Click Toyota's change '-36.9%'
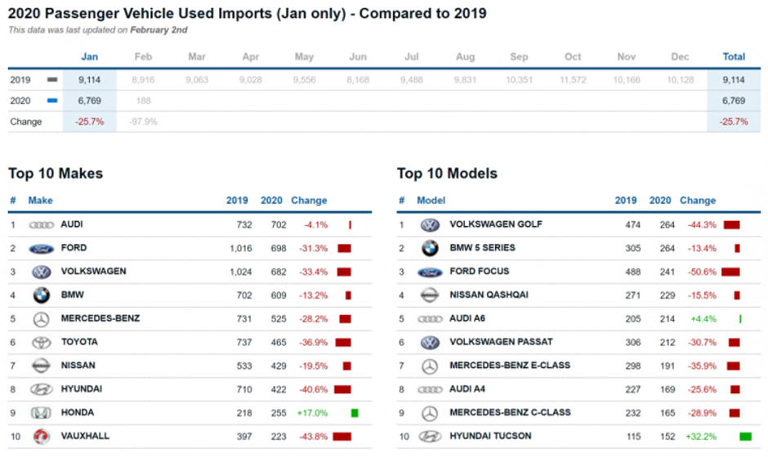 pyautogui.click(x=314, y=343)
